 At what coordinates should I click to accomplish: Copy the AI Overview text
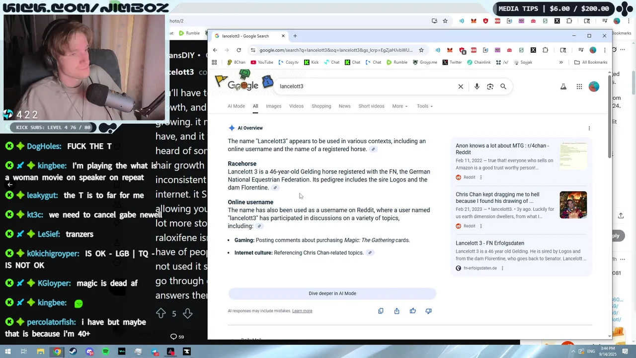point(381,311)
